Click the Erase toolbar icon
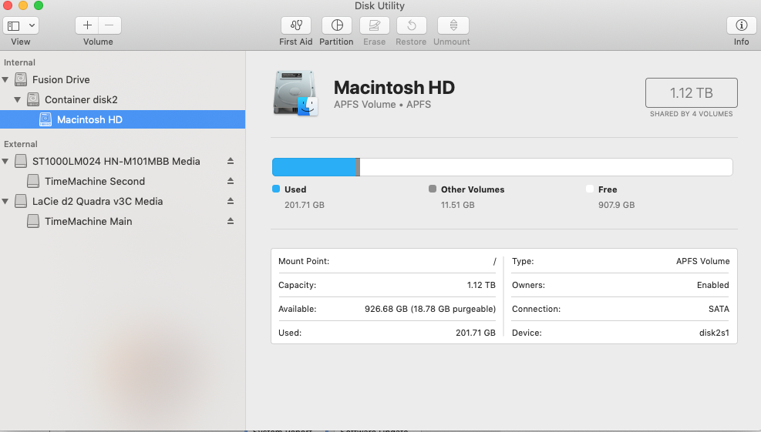The height and width of the screenshot is (432, 761). pos(374,25)
